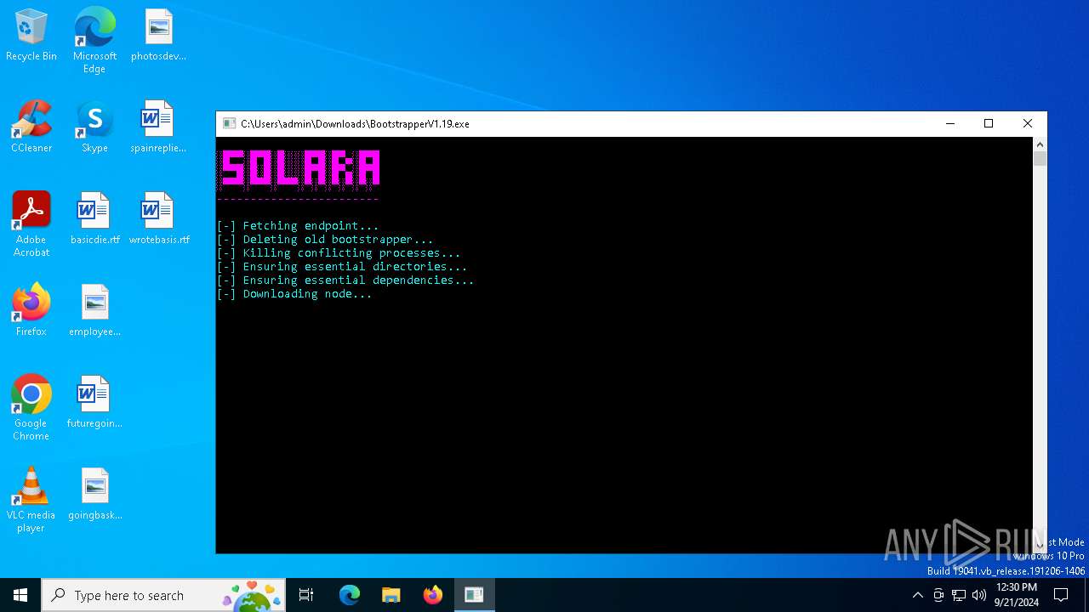Open File Explorer from the taskbar
1089x612 pixels.
391,595
